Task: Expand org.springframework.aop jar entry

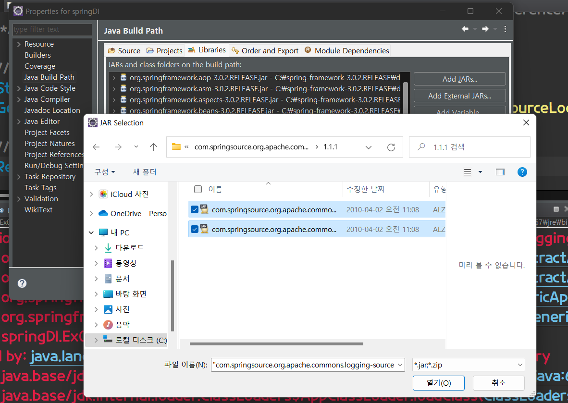Action: [114, 78]
